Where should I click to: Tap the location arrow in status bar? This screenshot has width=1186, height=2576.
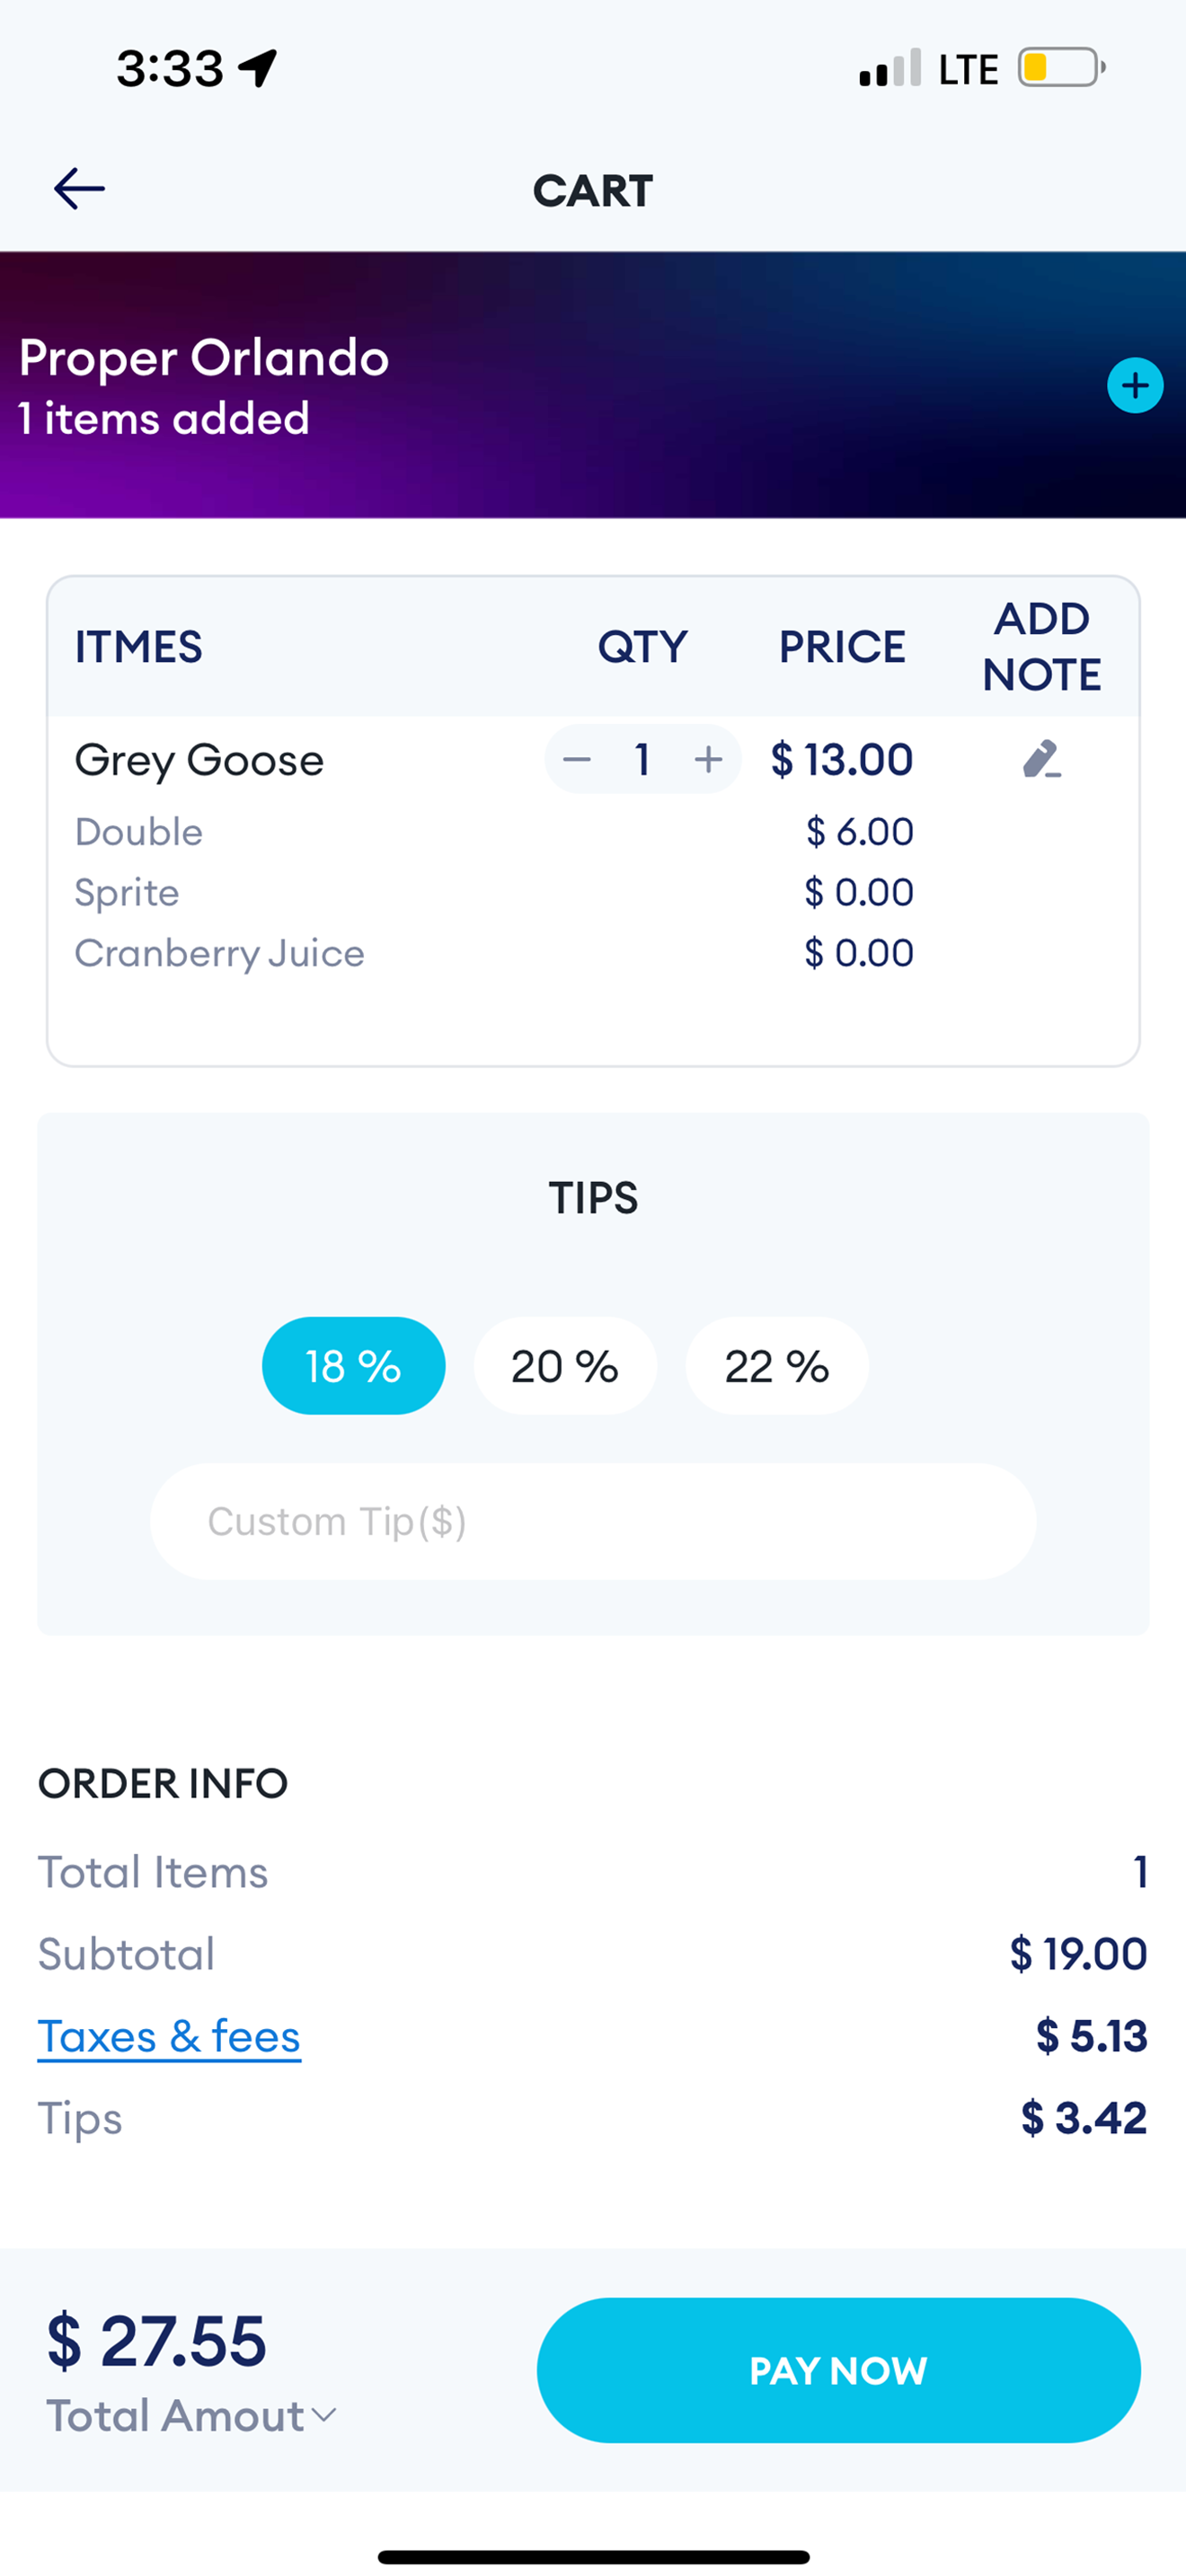pyautogui.click(x=258, y=68)
